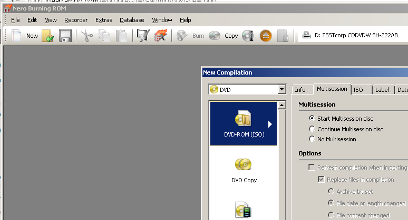Image resolution: width=408 pixels, height=220 pixels.
Task: Toggle Refresh compilation when importing checkbox
Action: pyautogui.click(x=312, y=167)
